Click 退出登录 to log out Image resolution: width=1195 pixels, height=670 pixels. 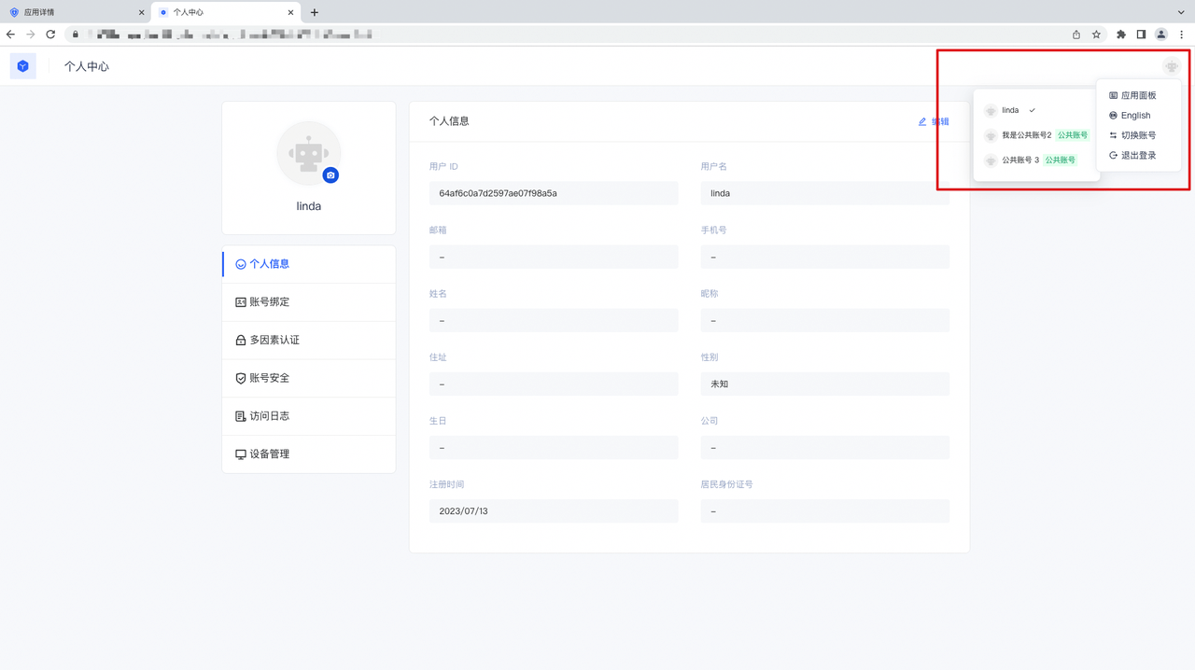coord(1137,155)
